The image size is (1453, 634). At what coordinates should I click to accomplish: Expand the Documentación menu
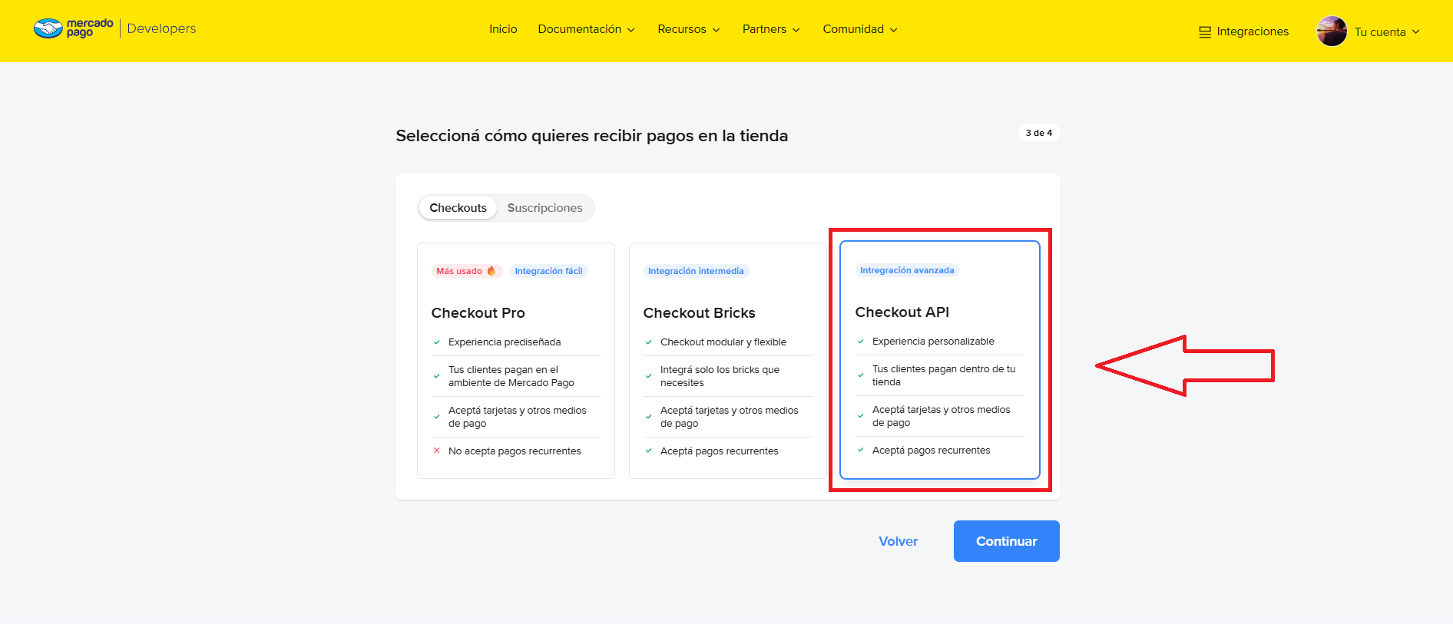click(x=587, y=29)
